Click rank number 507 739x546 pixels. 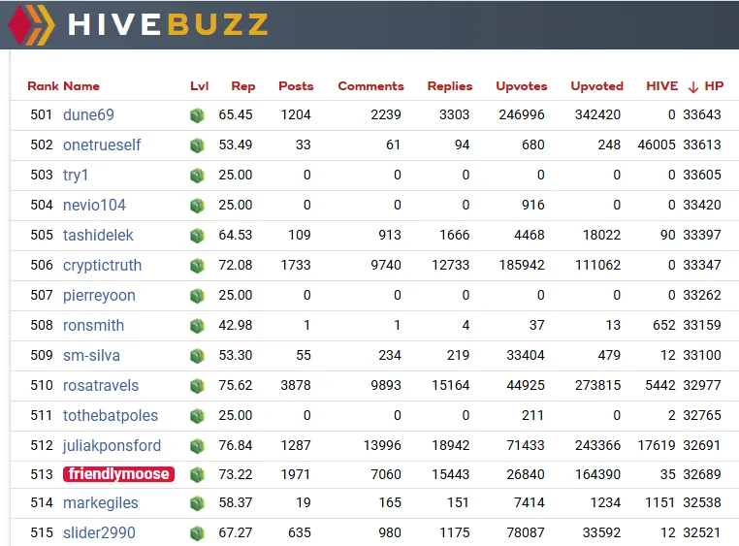42,296
